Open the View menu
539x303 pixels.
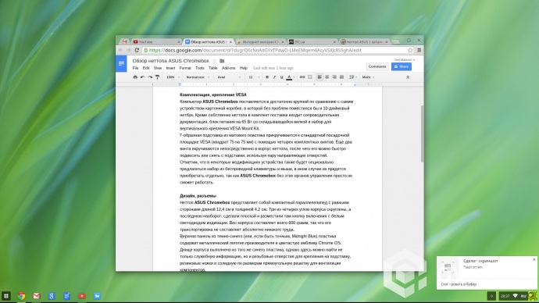[158, 68]
